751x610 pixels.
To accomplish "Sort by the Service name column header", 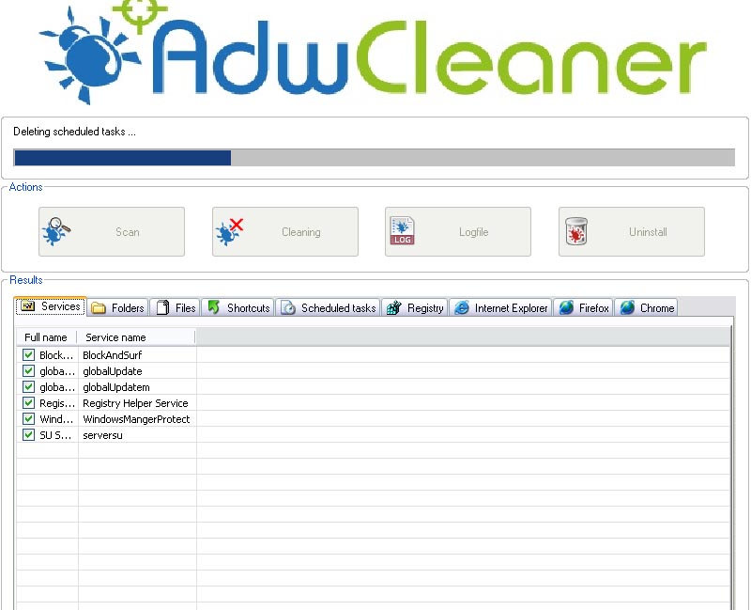I will [x=136, y=337].
